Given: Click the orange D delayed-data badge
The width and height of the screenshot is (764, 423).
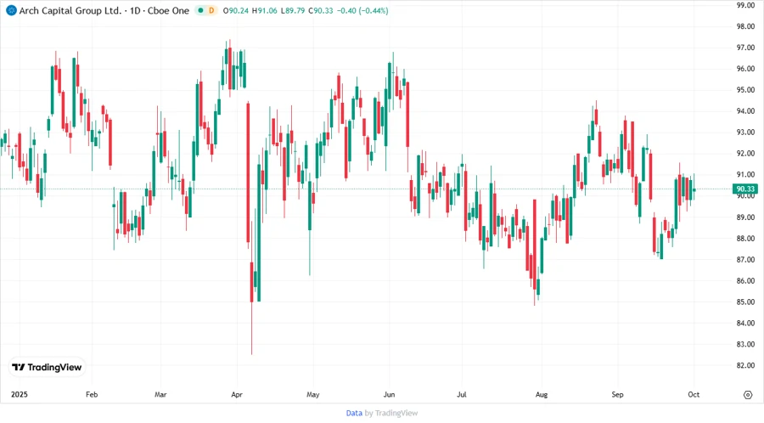Looking at the screenshot, I should (211, 10).
